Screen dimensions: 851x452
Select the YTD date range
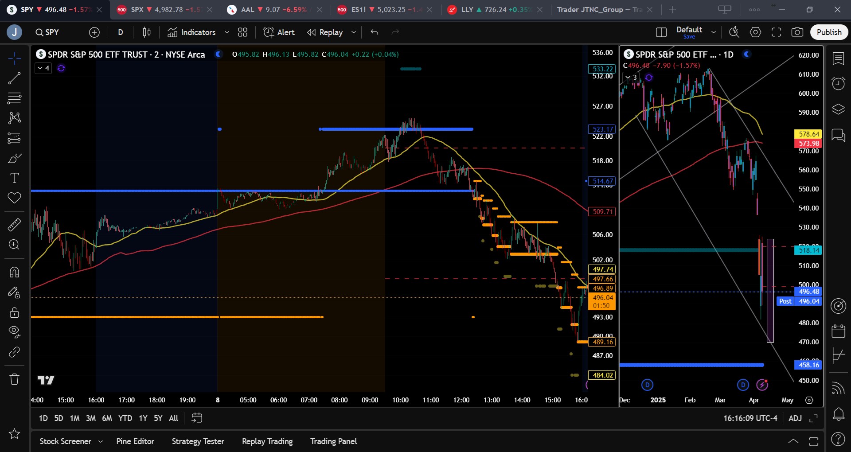[x=125, y=418]
